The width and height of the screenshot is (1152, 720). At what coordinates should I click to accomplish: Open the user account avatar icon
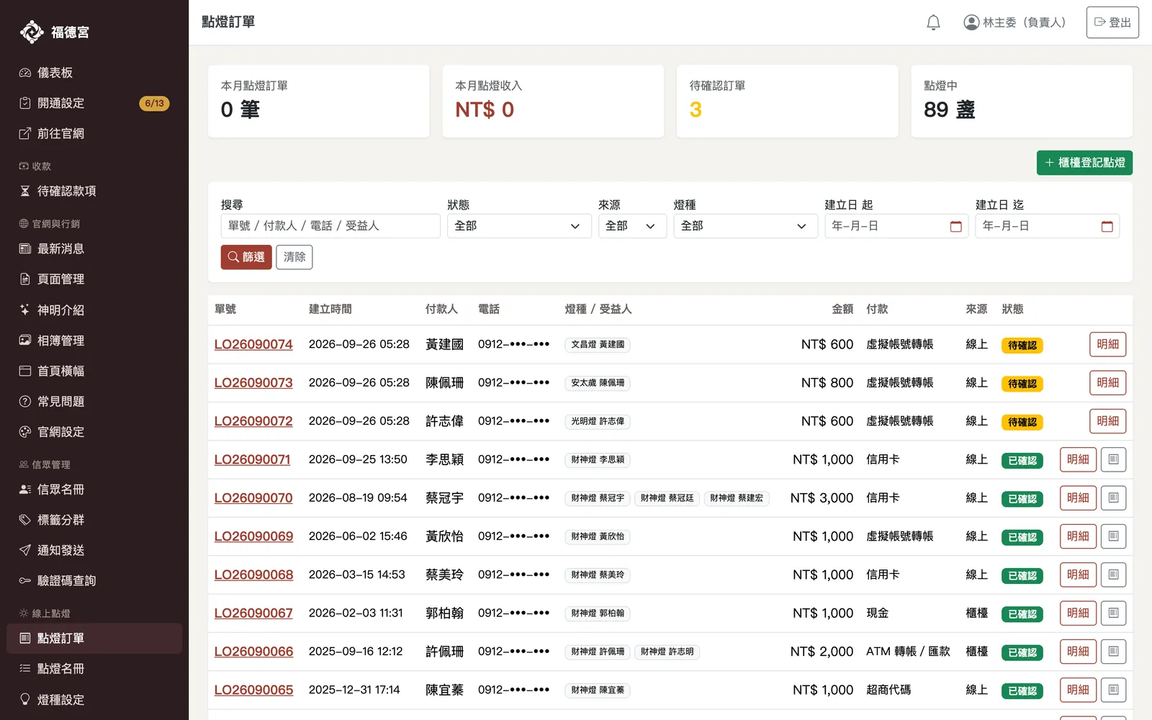(x=971, y=22)
